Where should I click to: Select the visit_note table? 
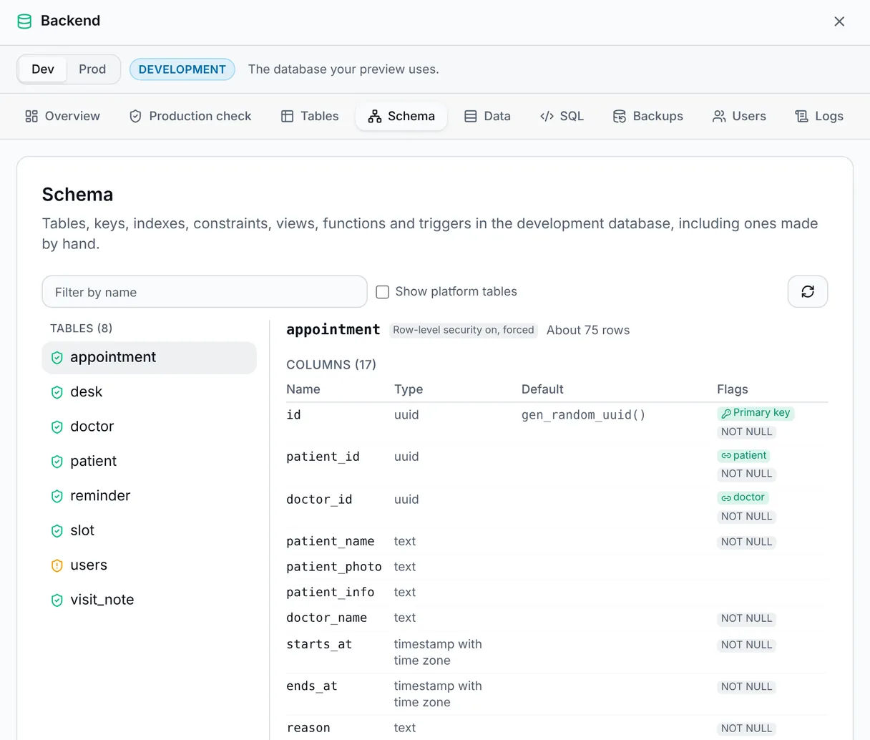(149, 600)
